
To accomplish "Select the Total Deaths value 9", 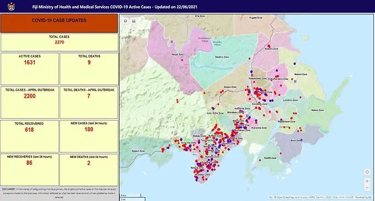I will (89, 63).
